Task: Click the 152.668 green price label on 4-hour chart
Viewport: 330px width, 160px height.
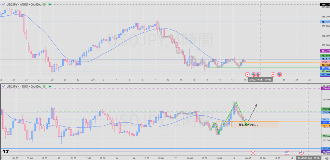Action: 325,71
